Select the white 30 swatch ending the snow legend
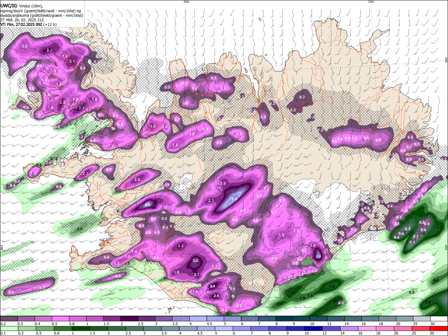Image resolution: width=448 pixels, height=336 pixels. coord(439,319)
